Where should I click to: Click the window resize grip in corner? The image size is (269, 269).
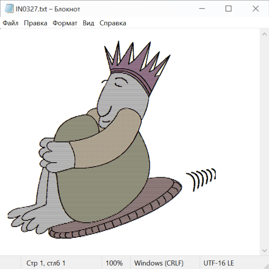266,266
